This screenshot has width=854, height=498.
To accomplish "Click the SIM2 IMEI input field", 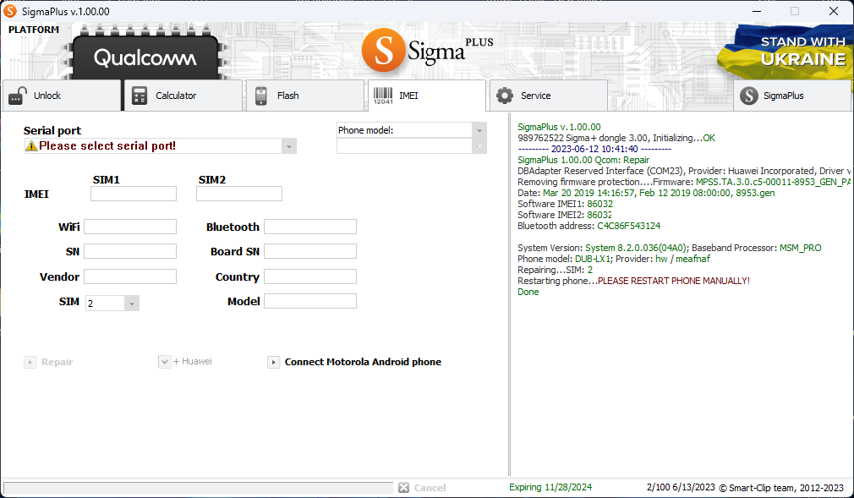I will tap(239, 194).
